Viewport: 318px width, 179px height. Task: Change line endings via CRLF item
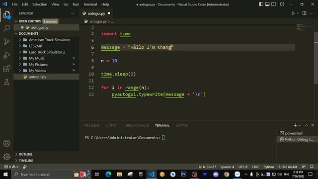pyautogui.click(x=255, y=167)
